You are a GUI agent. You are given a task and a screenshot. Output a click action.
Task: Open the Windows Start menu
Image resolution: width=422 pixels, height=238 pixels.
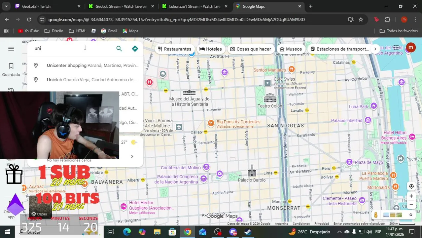tap(7, 232)
